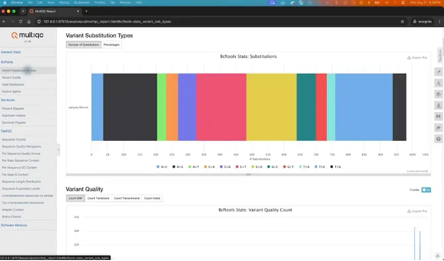Open General Stats in the sidebar
The width and height of the screenshot is (444, 261).
[x=11, y=52]
